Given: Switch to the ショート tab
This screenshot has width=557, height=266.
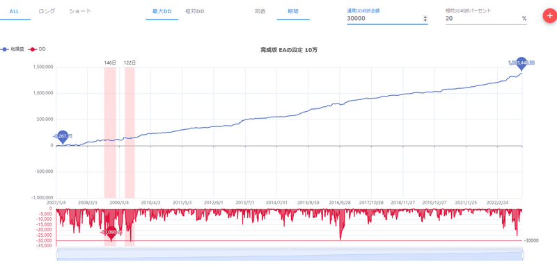Looking at the screenshot, I should click(80, 11).
